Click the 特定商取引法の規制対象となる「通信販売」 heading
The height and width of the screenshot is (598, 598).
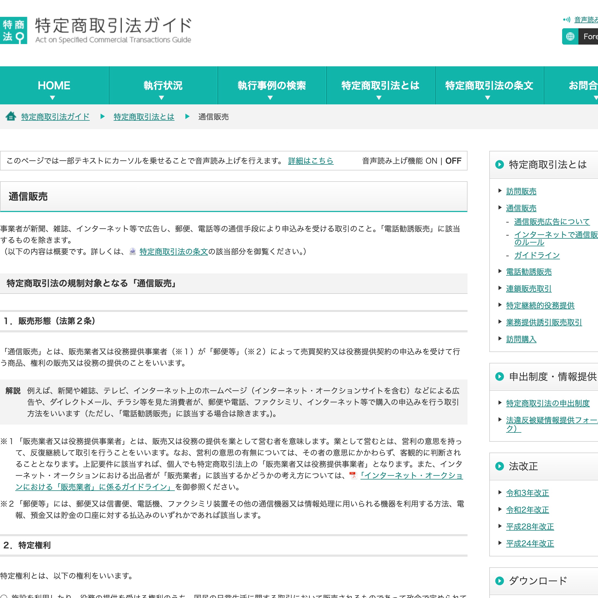pos(92,283)
